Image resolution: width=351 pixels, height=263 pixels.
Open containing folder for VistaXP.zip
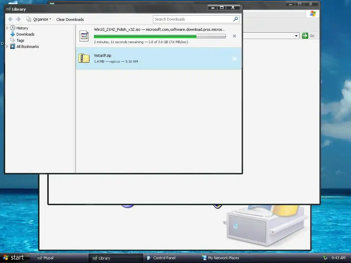click(x=234, y=59)
